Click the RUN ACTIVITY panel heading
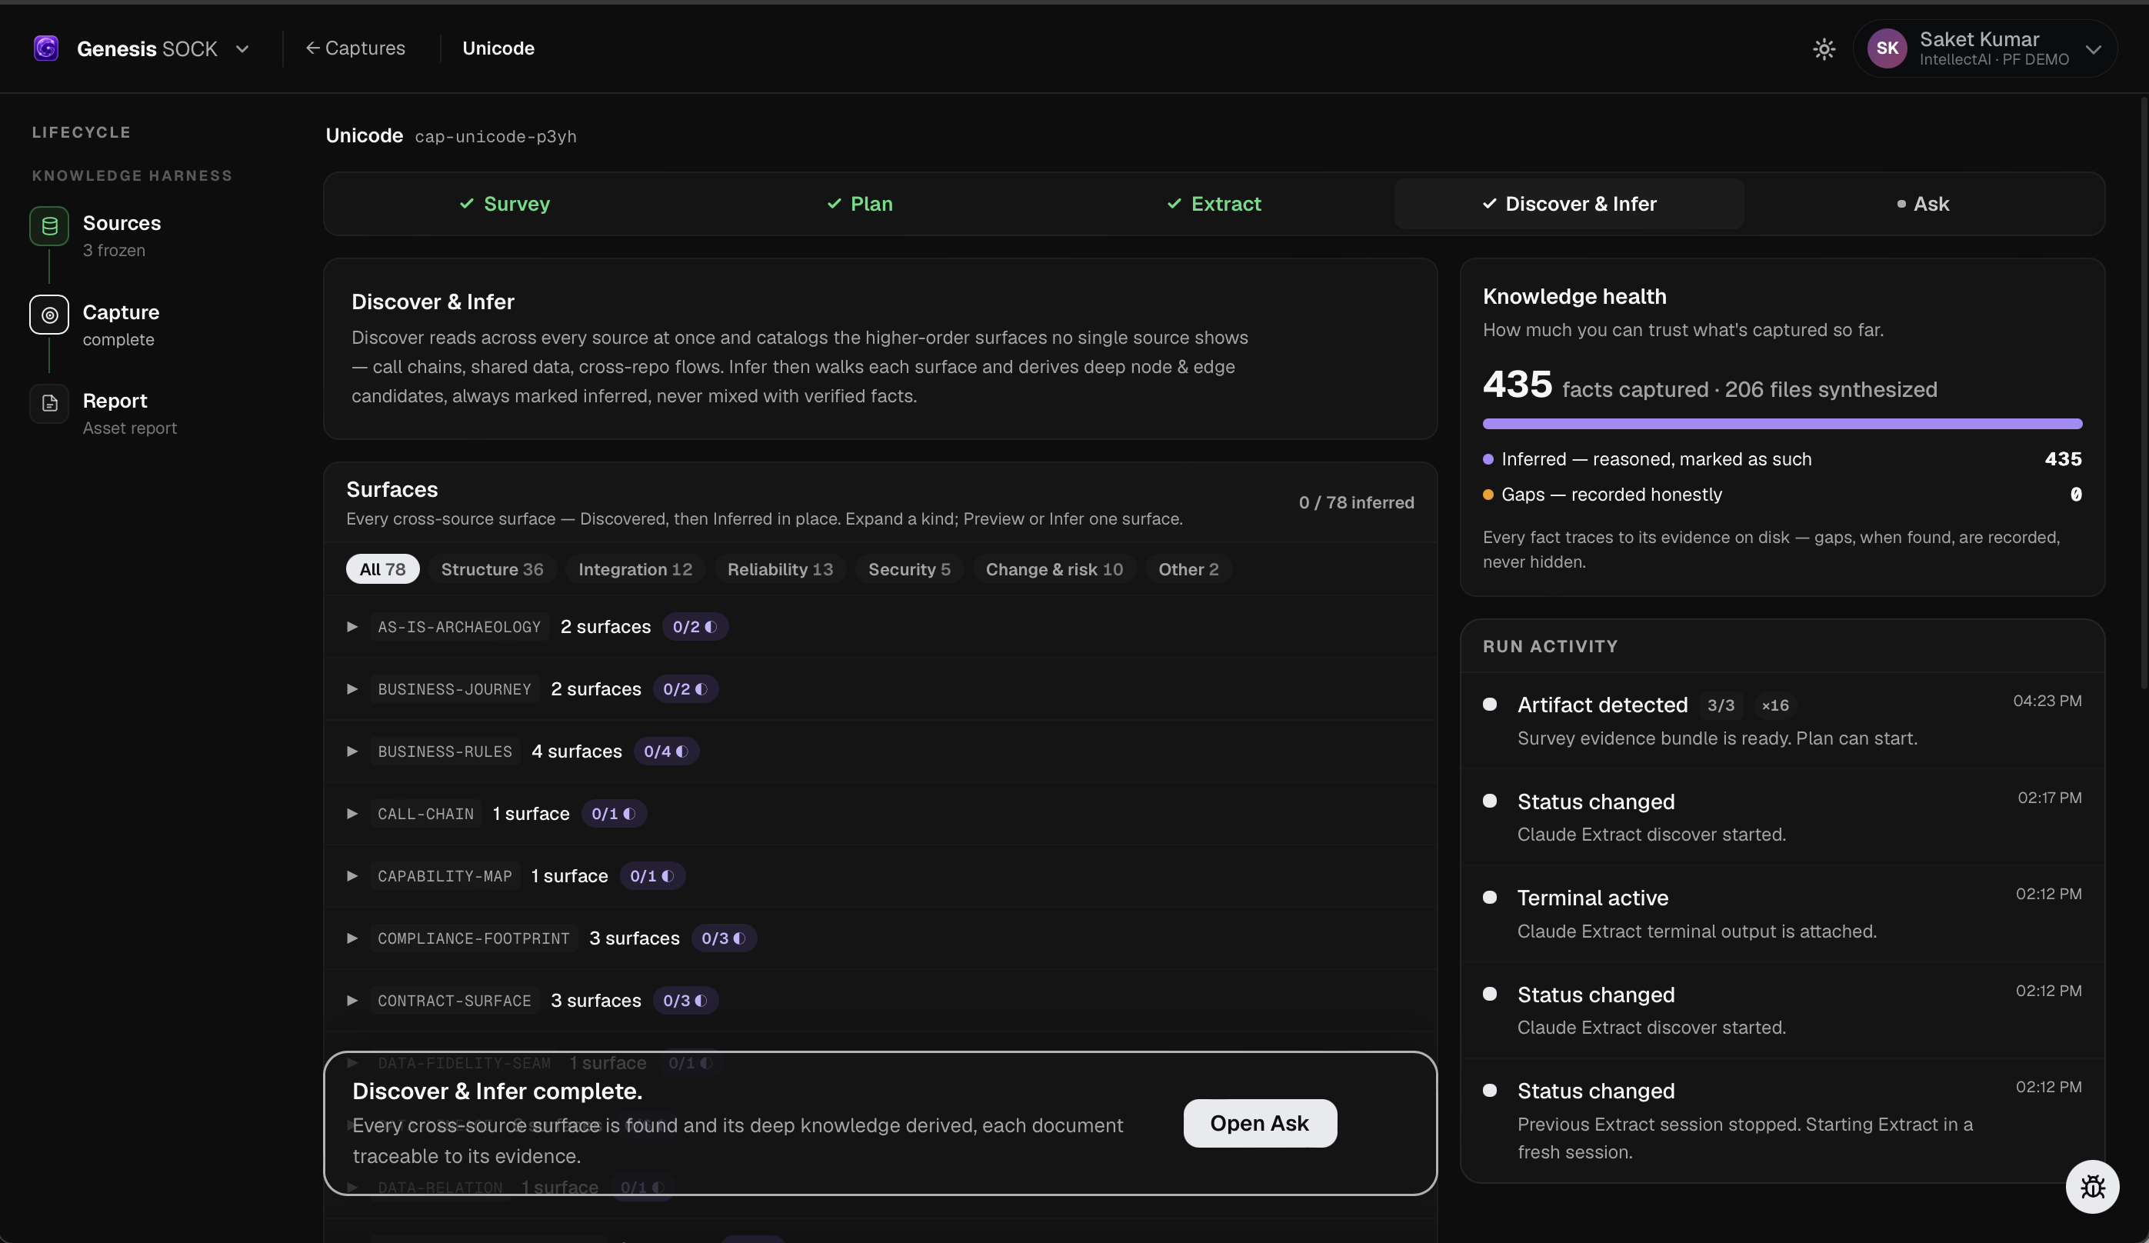Screen dimensions: 2149x1243 pos(1550,646)
